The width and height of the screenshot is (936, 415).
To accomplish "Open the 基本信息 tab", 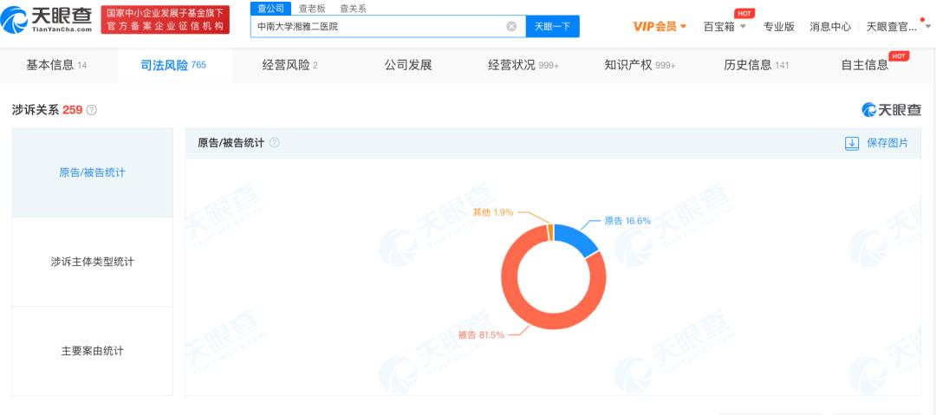I will (56, 65).
